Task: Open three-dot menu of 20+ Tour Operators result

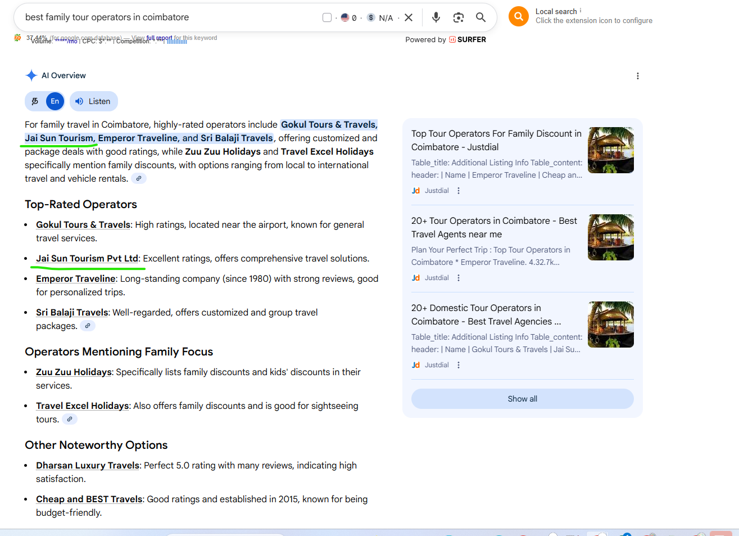Action: point(459,278)
